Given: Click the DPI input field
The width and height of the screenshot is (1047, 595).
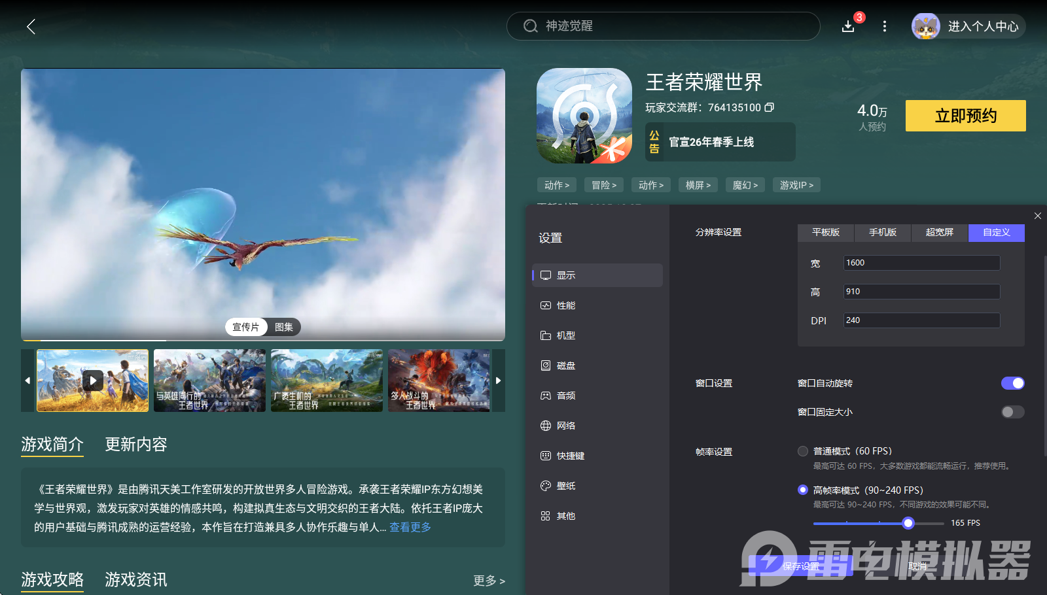Looking at the screenshot, I should pos(921,320).
